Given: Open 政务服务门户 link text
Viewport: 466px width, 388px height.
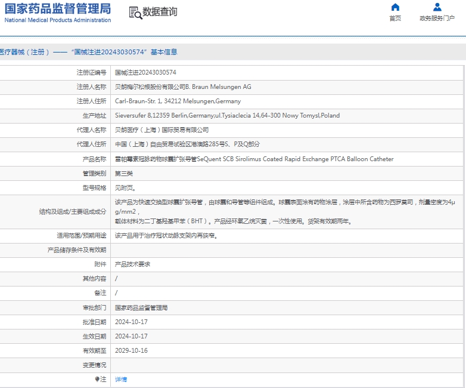Looking at the screenshot, I should [x=437, y=18].
